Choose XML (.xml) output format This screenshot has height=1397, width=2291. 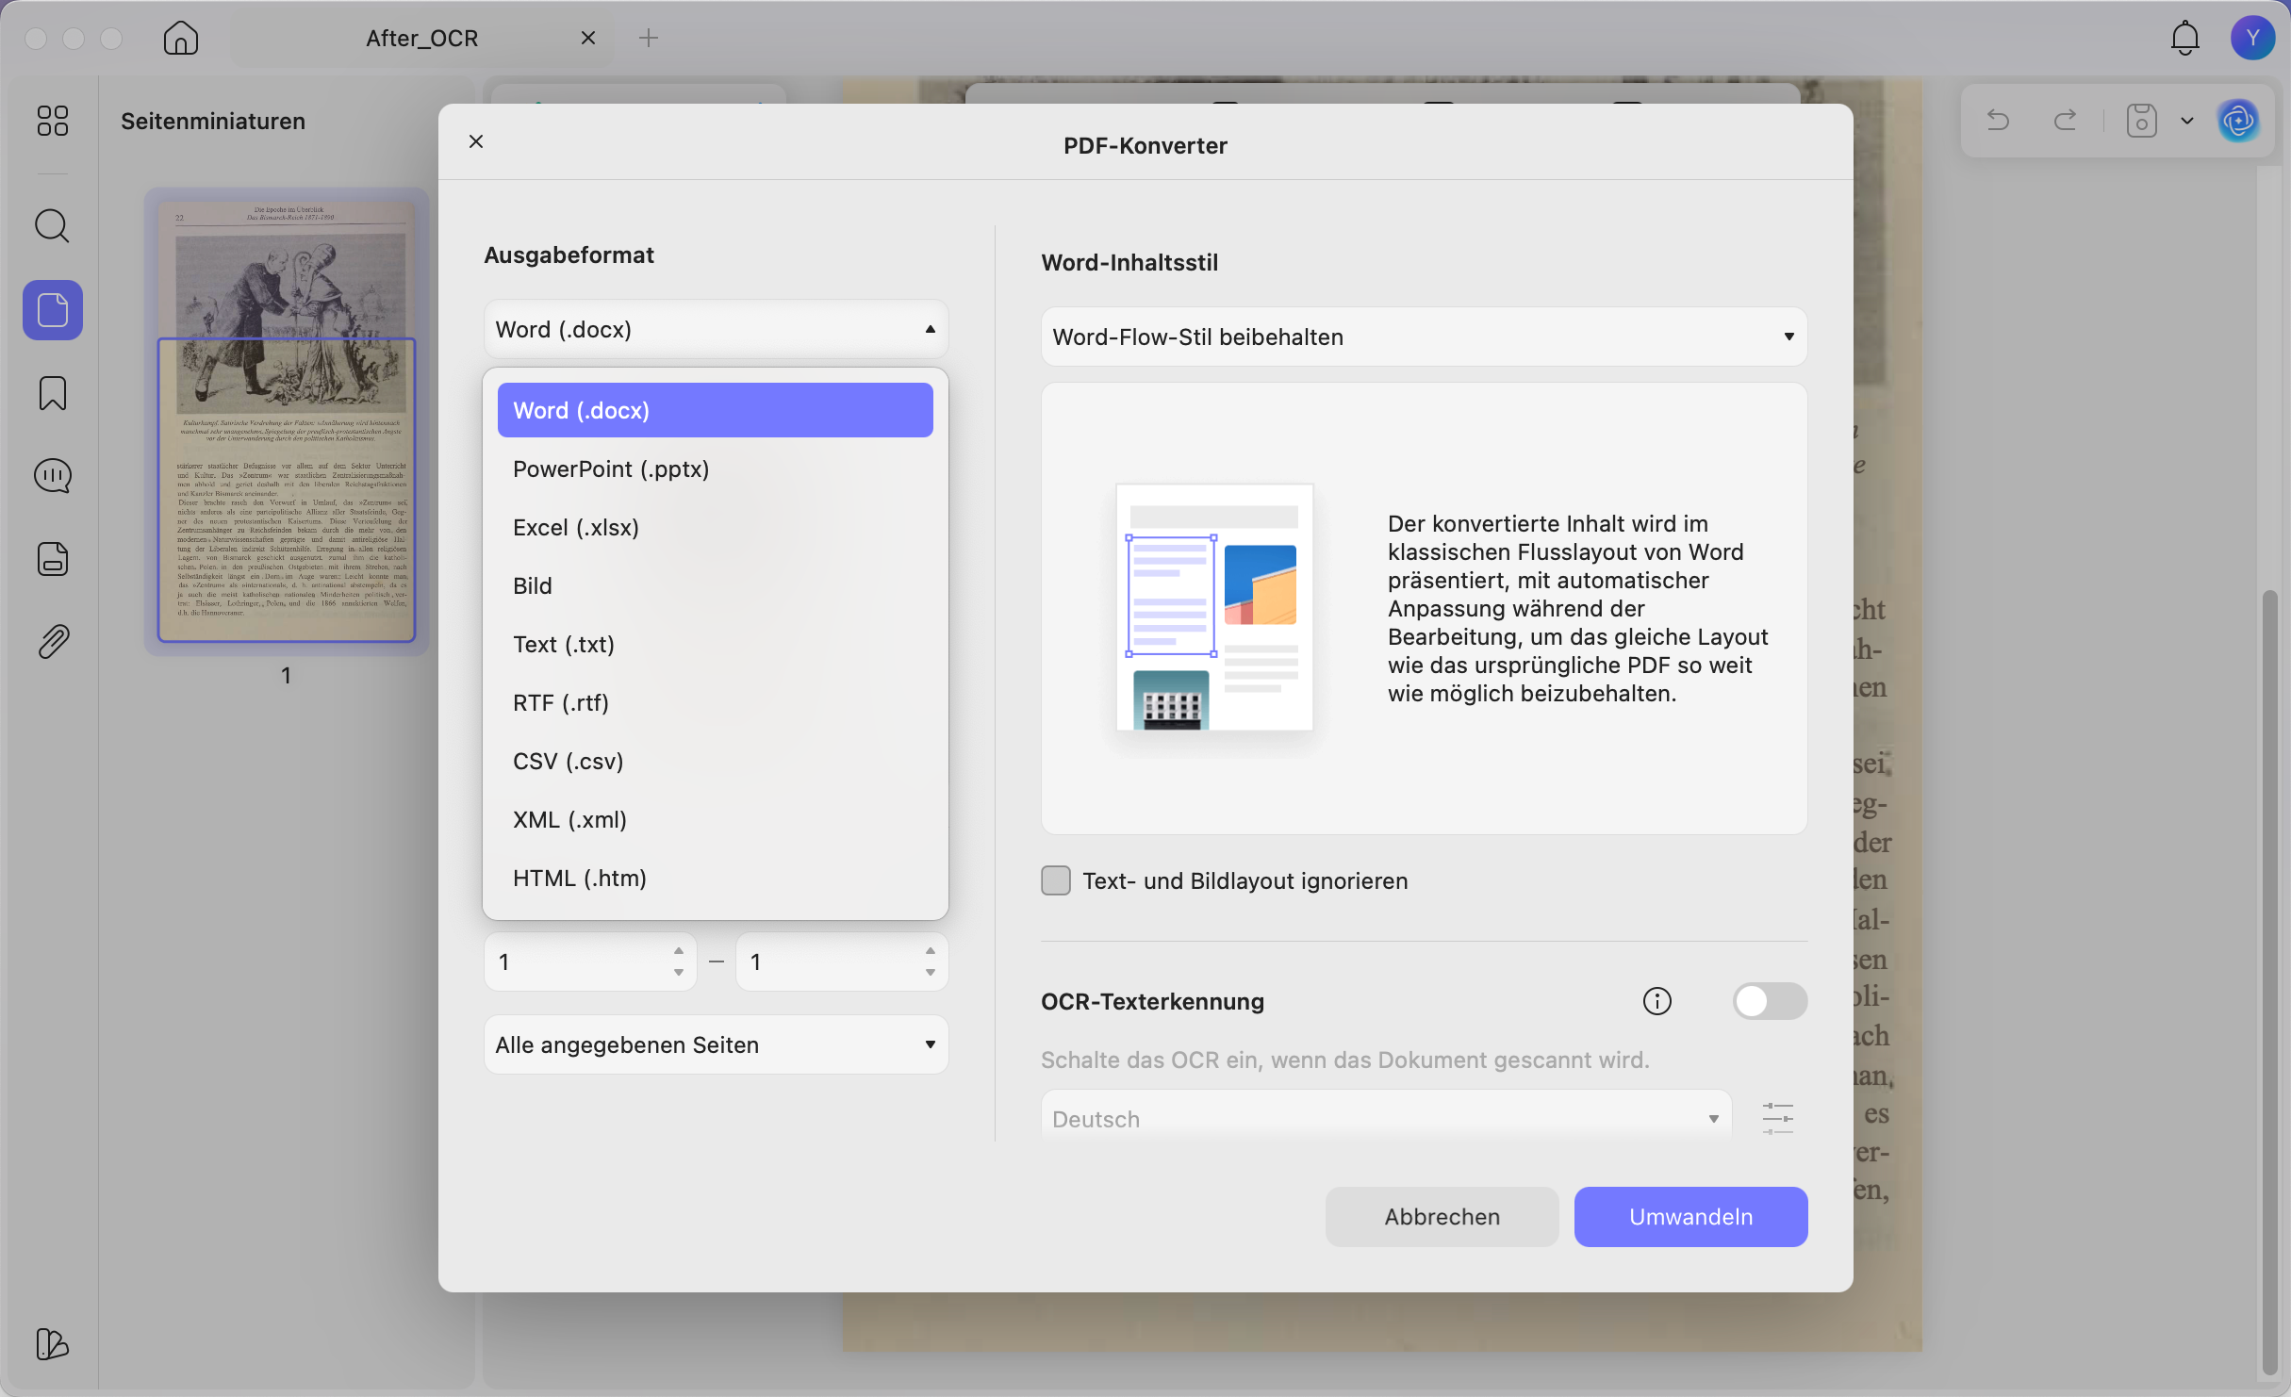pyautogui.click(x=715, y=819)
